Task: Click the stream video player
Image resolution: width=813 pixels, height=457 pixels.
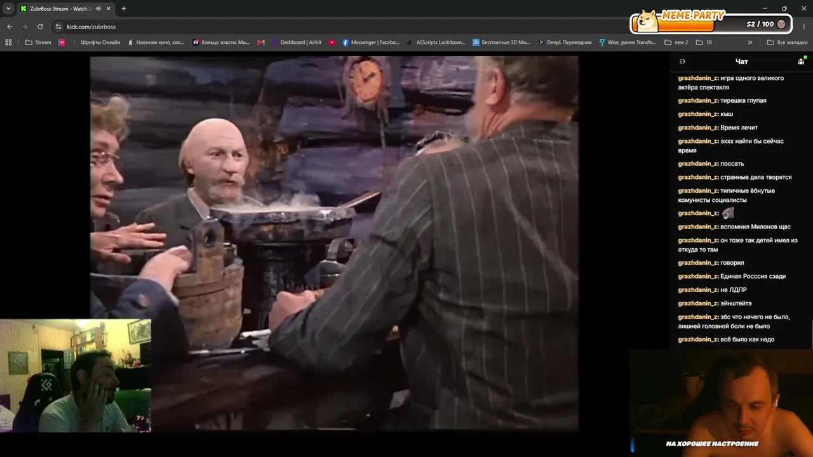Action: [x=334, y=243]
